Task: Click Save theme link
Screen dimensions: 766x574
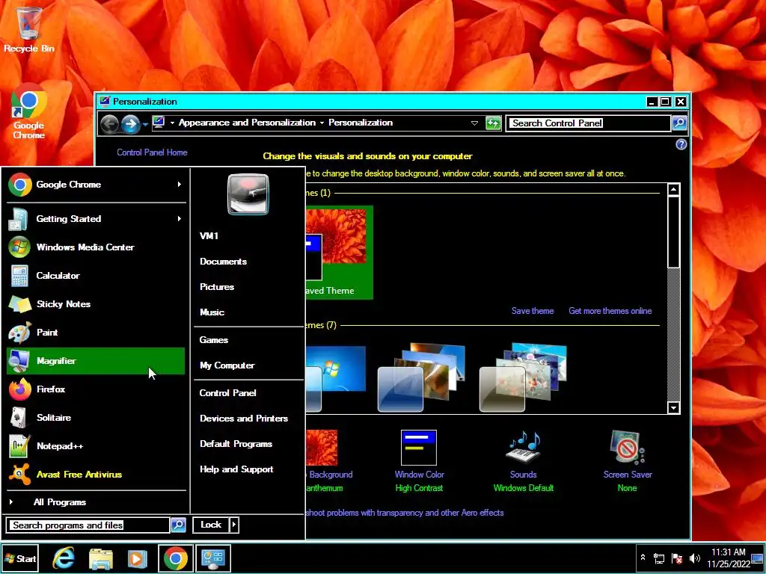Action: tap(533, 311)
